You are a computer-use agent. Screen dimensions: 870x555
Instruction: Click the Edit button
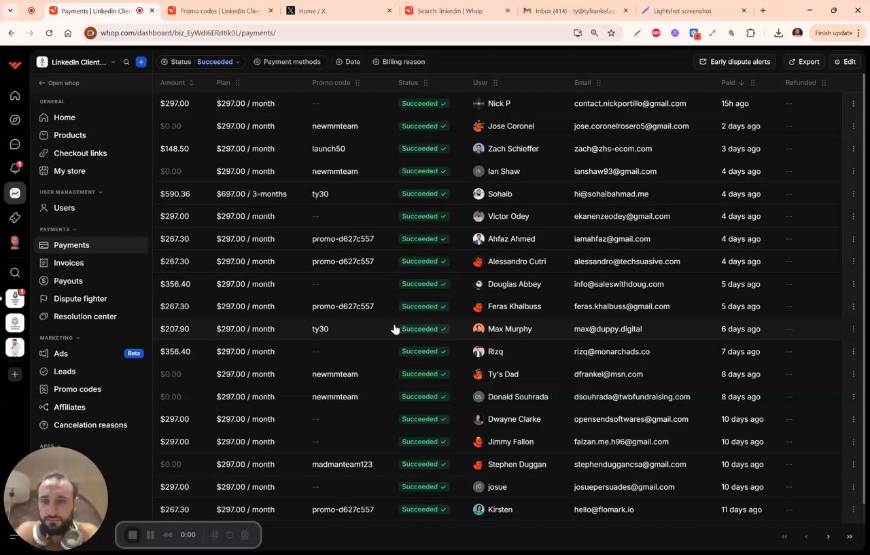click(x=845, y=62)
